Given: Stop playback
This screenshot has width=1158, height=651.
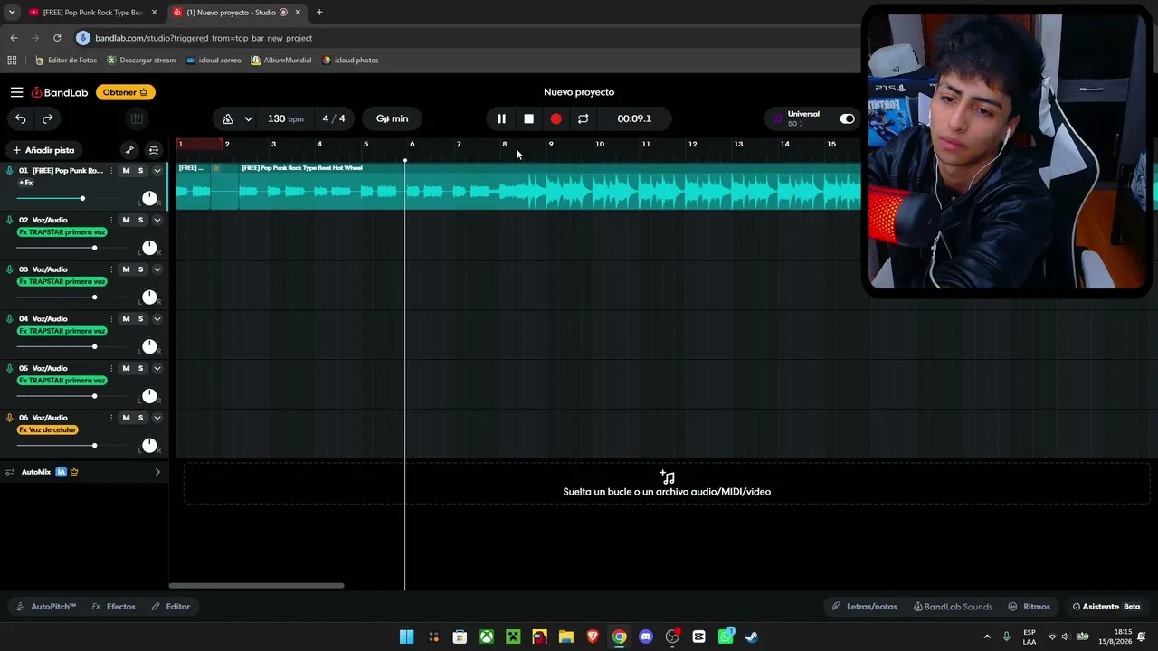Looking at the screenshot, I should (x=528, y=118).
